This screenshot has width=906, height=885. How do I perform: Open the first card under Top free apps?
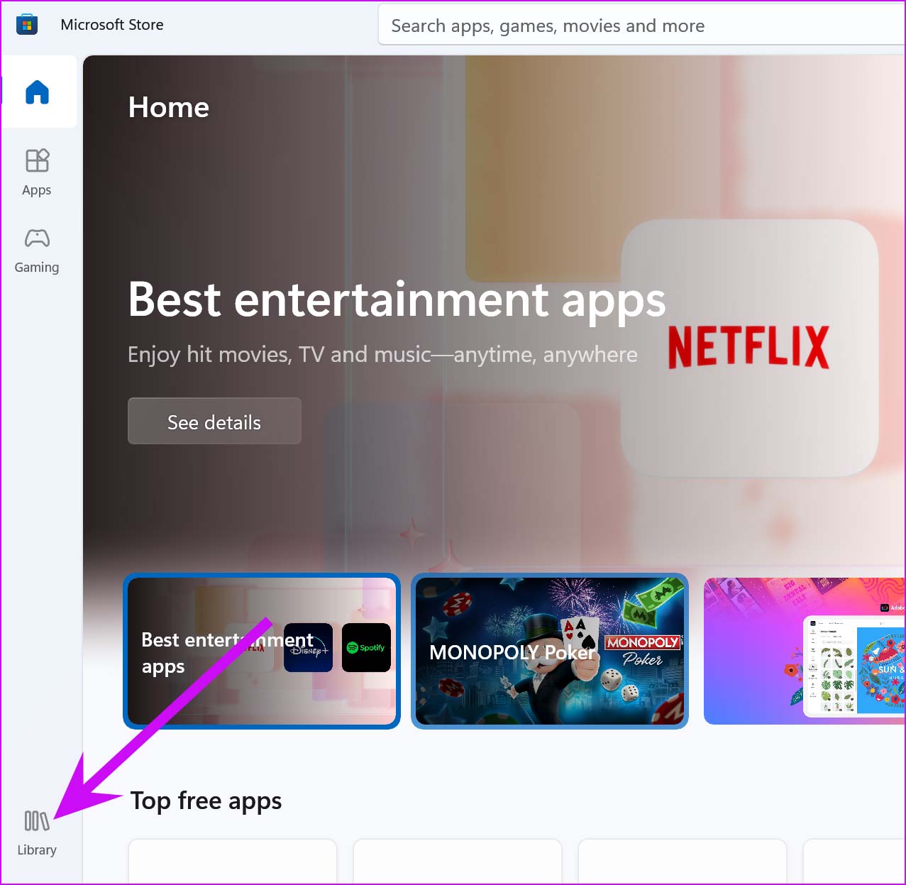(232, 862)
